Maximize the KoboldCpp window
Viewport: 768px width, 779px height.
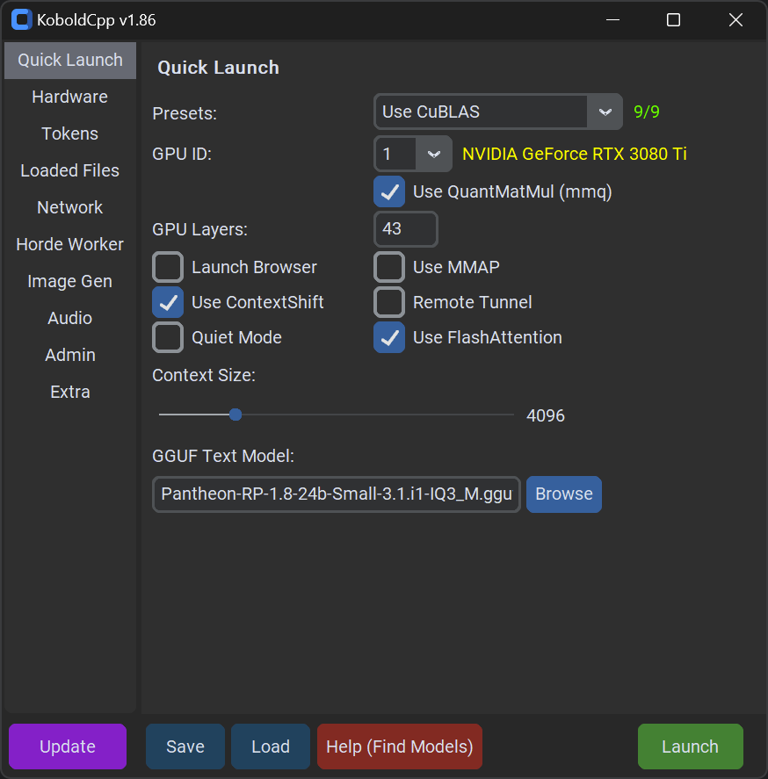coord(674,20)
